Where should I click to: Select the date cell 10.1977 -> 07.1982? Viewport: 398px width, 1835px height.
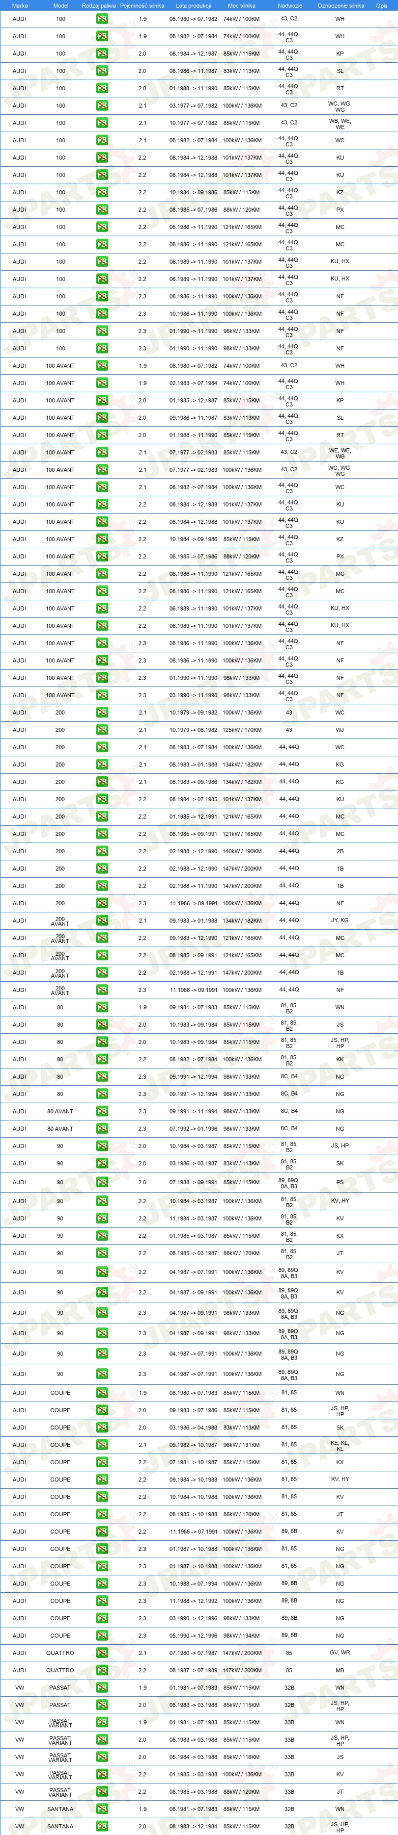pos(193,122)
